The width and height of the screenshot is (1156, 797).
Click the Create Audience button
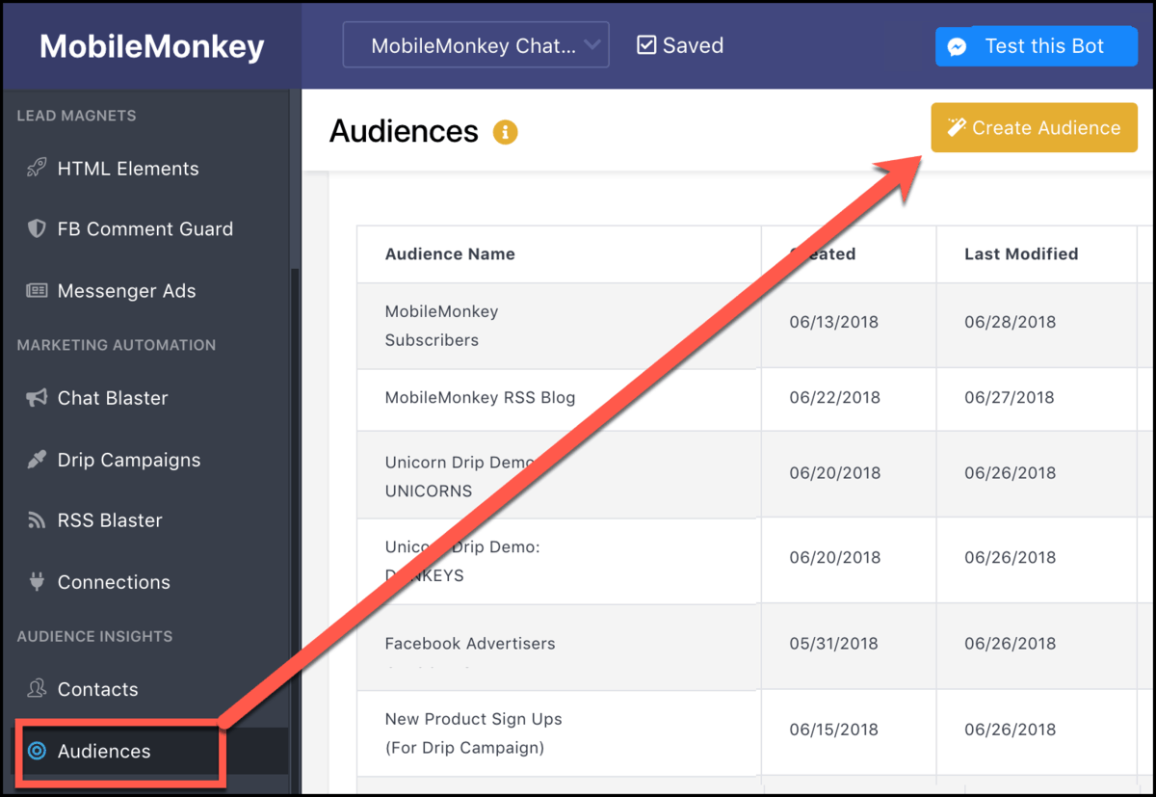(1034, 127)
